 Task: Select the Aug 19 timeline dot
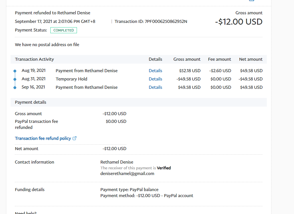(x=15, y=71)
